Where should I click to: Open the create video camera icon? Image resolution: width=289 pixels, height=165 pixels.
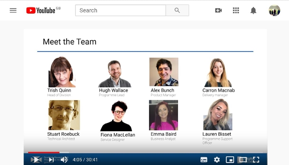click(x=218, y=10)
